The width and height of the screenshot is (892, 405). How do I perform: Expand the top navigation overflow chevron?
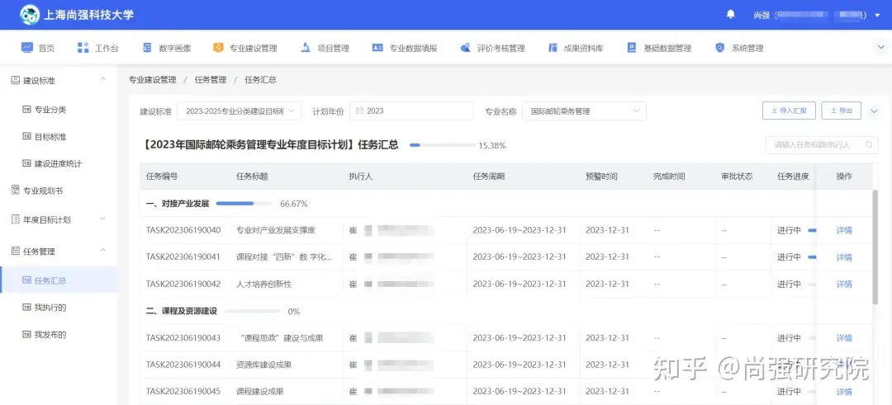[x=880, y=48]
